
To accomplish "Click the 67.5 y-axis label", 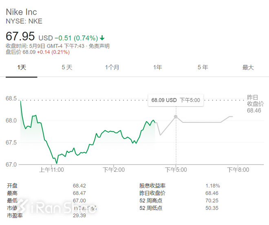I will click(11, 142).
